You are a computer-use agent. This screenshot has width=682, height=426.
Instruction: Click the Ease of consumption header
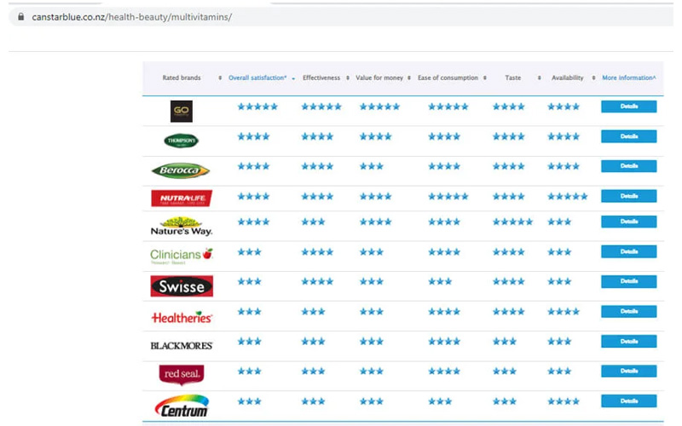point(448,78)
